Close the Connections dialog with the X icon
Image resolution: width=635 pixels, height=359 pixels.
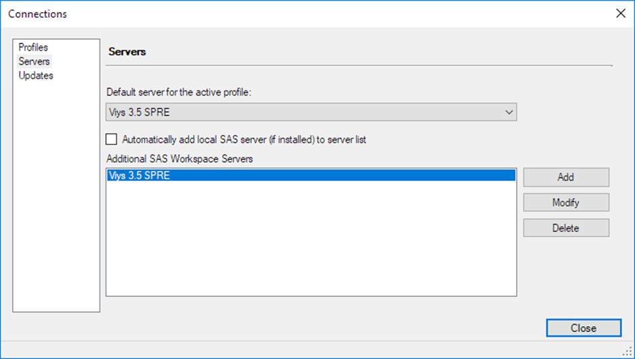621,13
